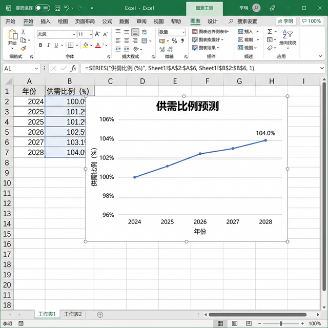Add a new sheet with plus icon

(x=100, y=314)
